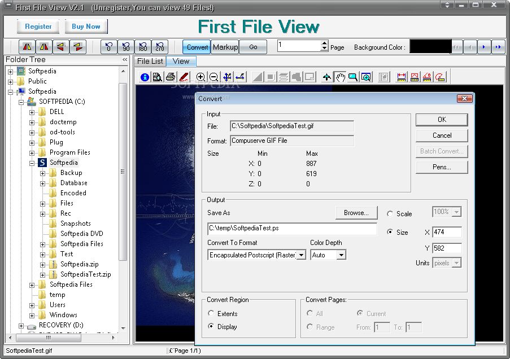Rotate the image 180 degrees
This screenshot has height=359, width=510.
pyautogui.click(x=143, y=47)
